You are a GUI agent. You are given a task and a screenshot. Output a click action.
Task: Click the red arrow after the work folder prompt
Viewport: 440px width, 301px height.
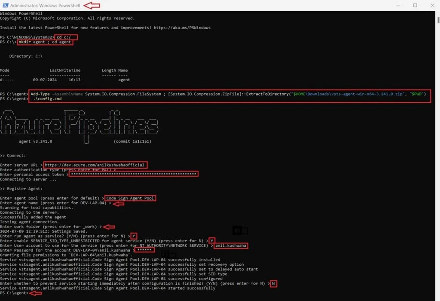click(x=110, y=227)
